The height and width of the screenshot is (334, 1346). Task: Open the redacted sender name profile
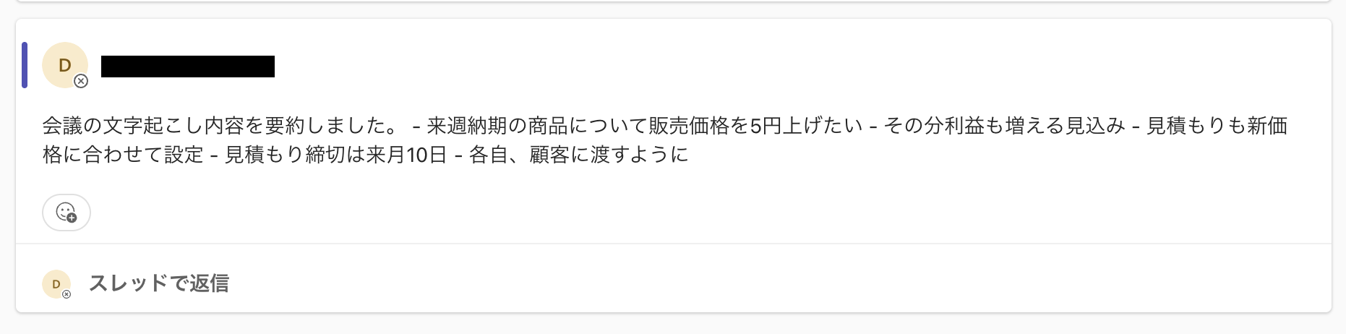click(x=188, y=67)
